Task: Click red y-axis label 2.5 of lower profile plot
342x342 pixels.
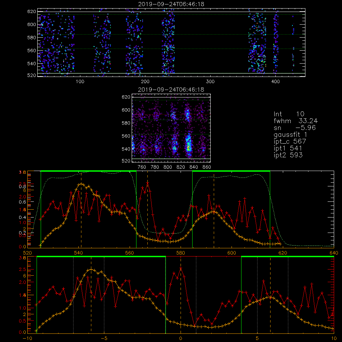Action: [x=23, y=269]
